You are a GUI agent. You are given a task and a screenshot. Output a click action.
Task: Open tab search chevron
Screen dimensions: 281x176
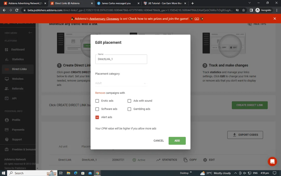tap(249, 3)
